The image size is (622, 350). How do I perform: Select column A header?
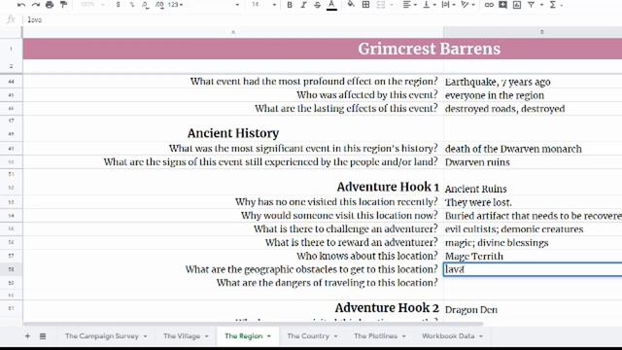point(233,32)
